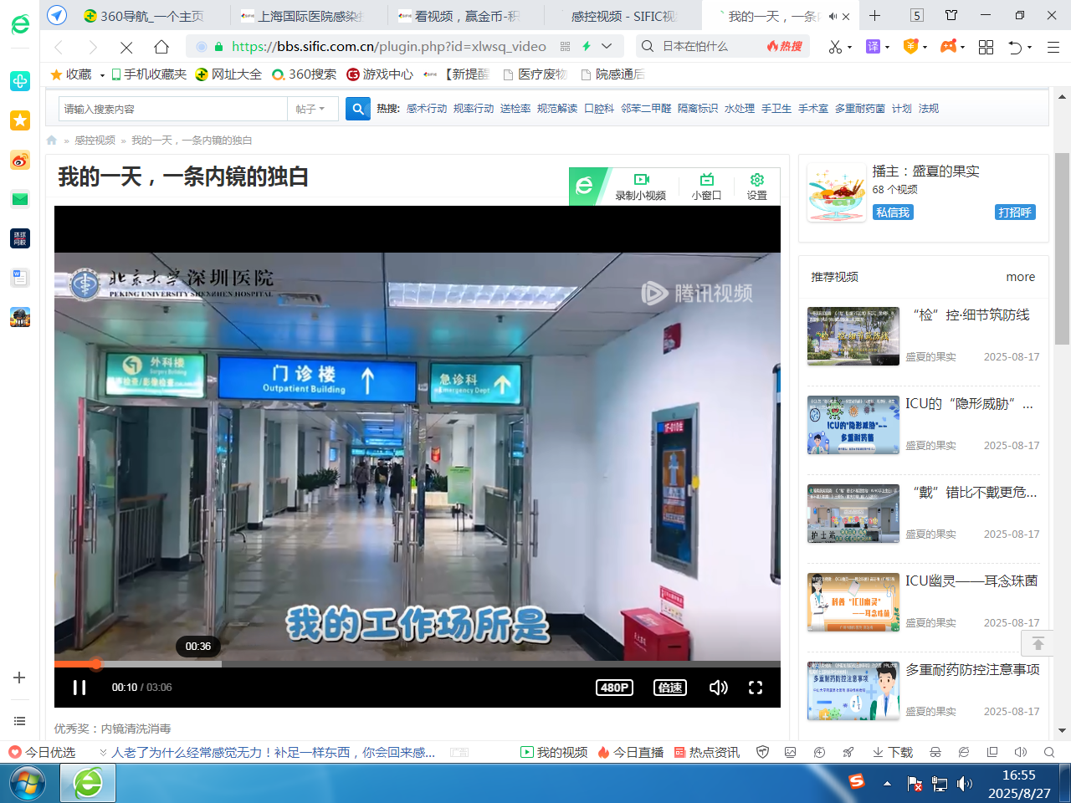Open video in 小窗口 mode

pyautogui.click(x=706, y=180)
